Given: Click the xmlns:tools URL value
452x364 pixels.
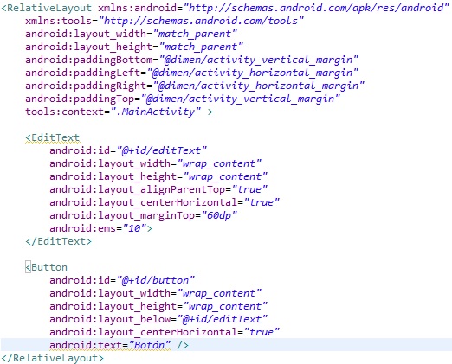Looking at the screenshot, I should click(201, 21).
